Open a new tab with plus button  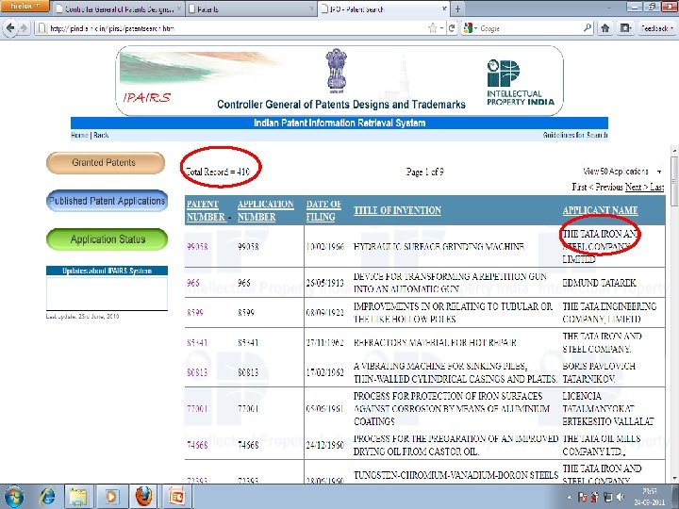pos(457,8)
